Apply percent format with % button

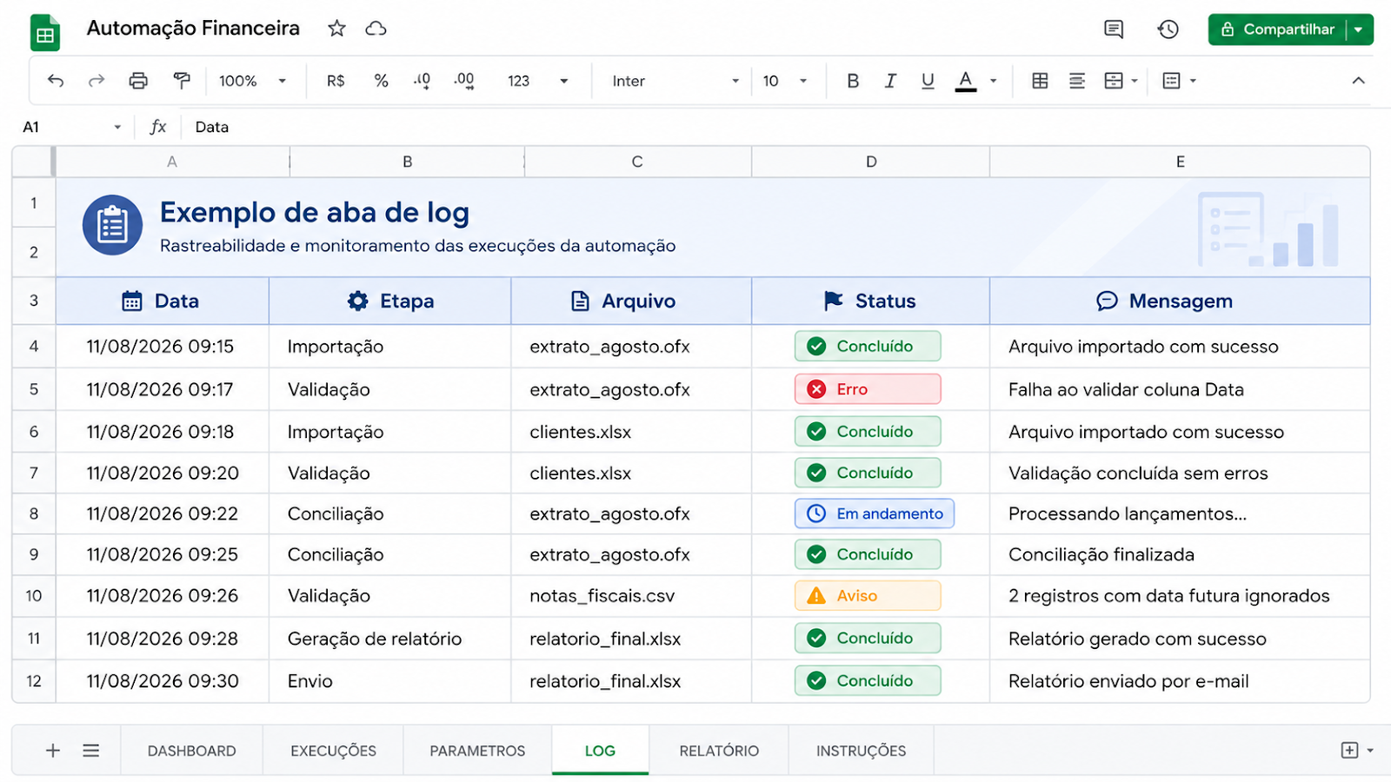pos(381,81)
